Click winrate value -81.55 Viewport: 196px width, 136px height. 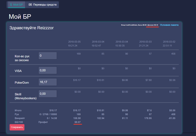coord(172,118)
